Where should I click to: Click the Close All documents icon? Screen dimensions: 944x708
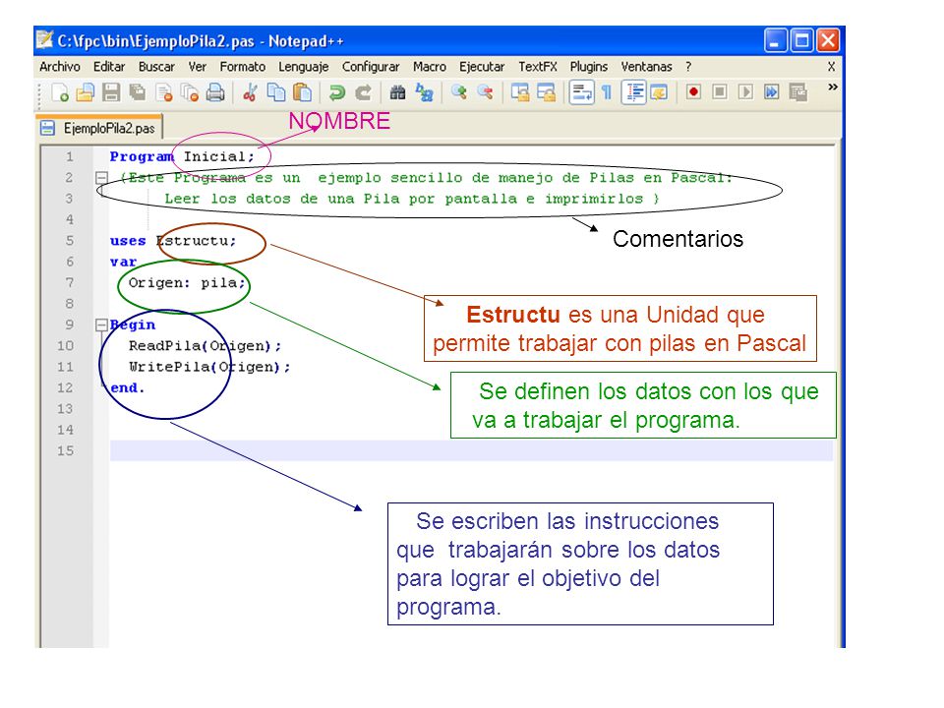coord(190,92)
